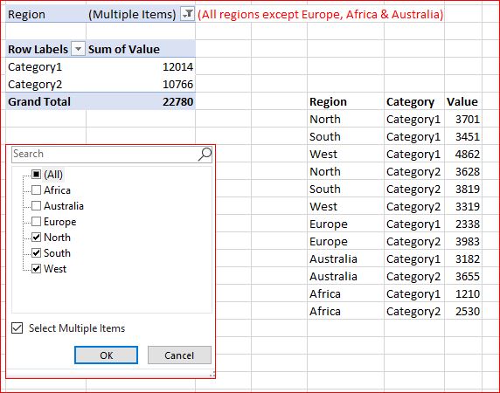Select the 'Value' data table header
The height and width of the screenshot is (393, 500).
point(463,101)
